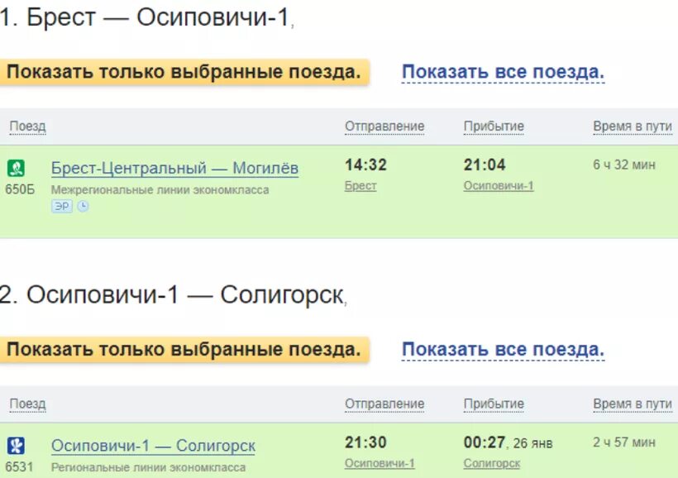This screenshot has height=478, width=678.
Task: Open Брест departure station link
Action: click(360, 186)
